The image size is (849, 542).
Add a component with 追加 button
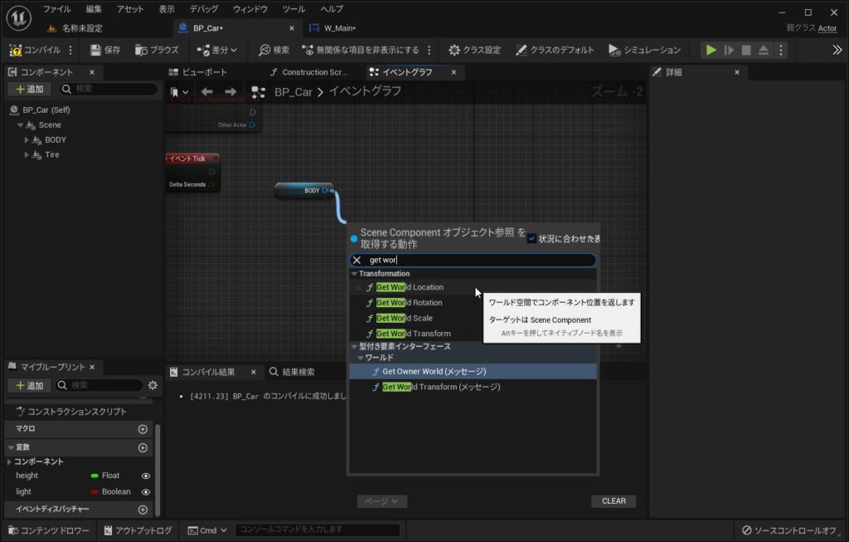coord(29,89)
